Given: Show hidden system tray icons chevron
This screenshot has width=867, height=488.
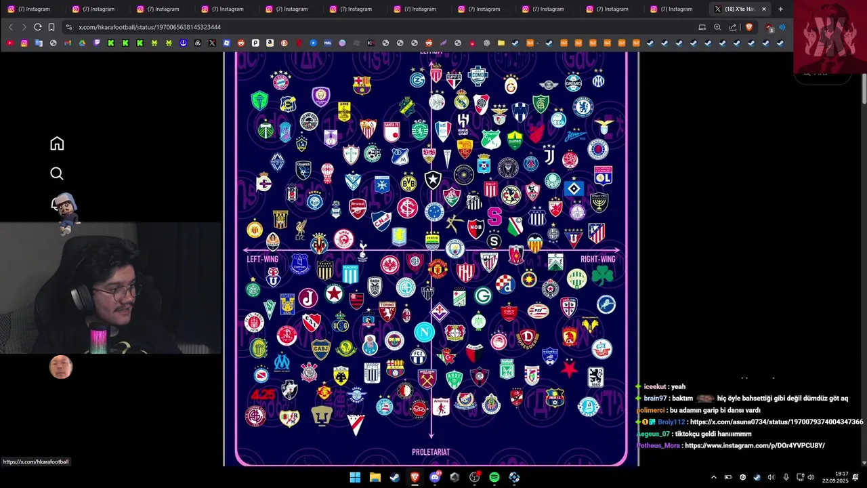Looking at the screenshot, I should (x=713, y=477).
